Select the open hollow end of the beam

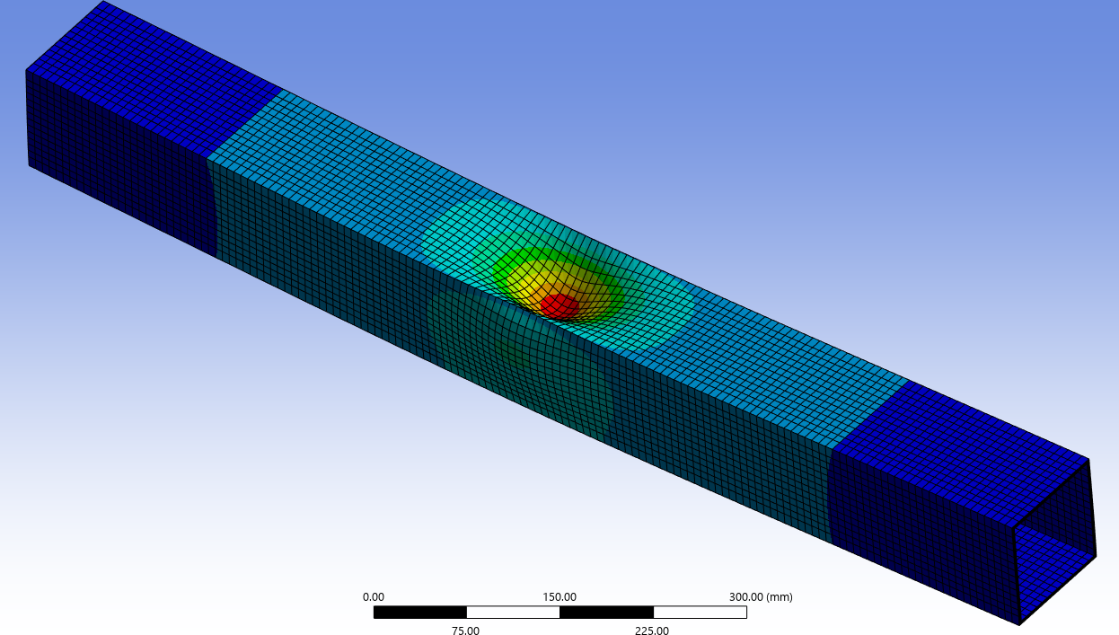1055,541
